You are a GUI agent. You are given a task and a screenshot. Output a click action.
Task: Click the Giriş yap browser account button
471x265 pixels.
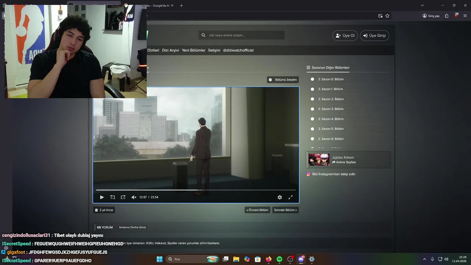[x=431, y=16]
